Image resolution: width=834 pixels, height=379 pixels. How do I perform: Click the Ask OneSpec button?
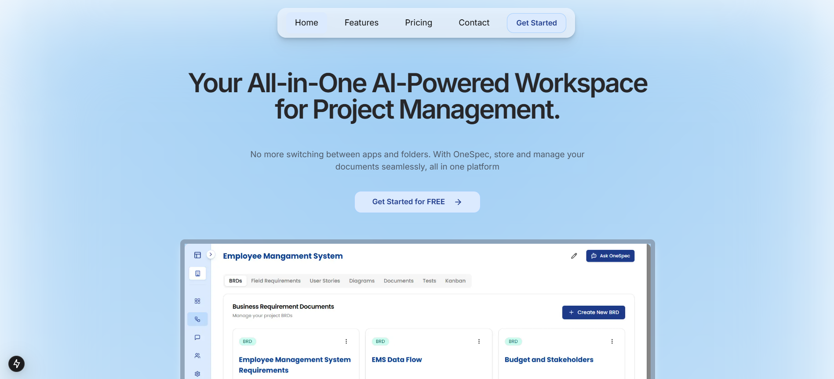[610, 256]
